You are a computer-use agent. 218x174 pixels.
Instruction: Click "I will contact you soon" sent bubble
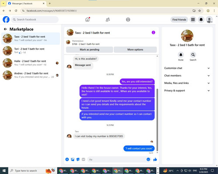(139, 148)
